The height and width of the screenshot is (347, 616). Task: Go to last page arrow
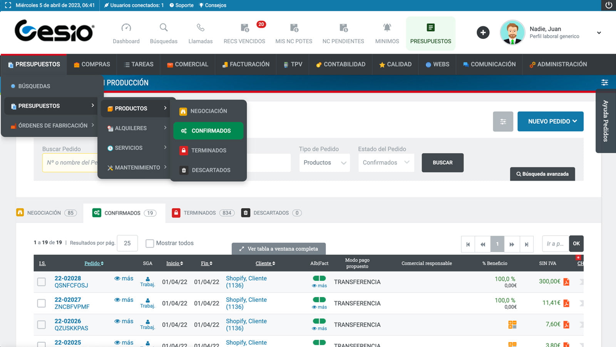526,244
